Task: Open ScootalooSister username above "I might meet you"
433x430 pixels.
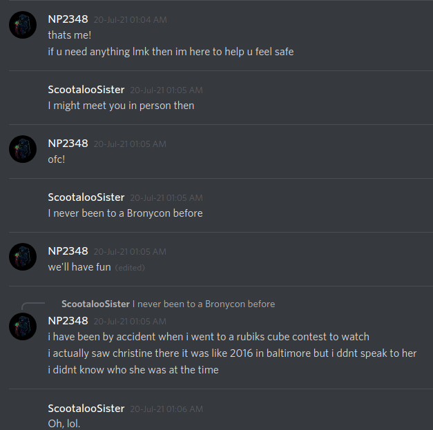Action: (x=86, y=90)
